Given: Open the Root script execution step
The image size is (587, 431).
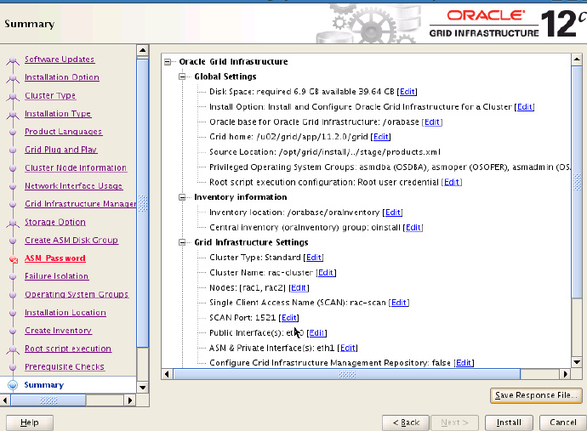Looking at the screenshot, I should coord(68,349).
